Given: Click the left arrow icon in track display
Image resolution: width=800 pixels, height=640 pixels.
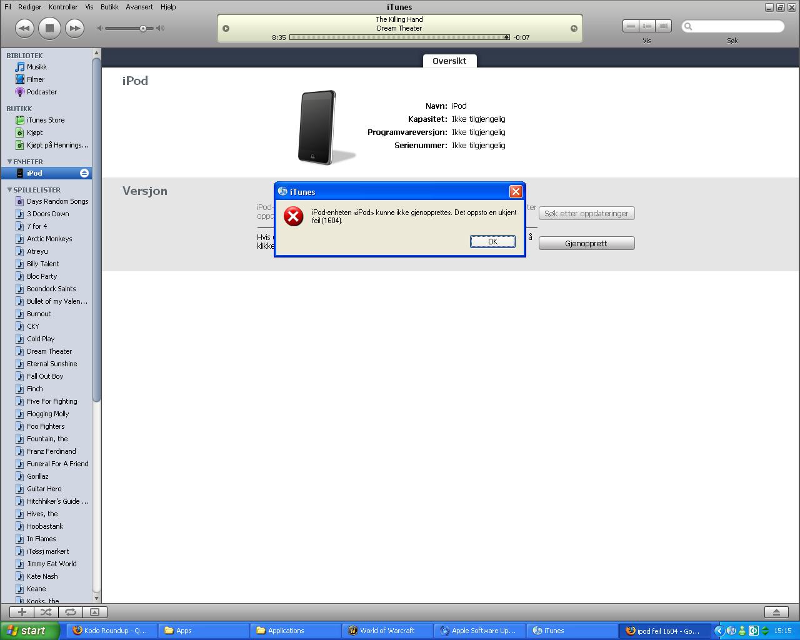Looking at the screenshot, I should pos(226,28).
